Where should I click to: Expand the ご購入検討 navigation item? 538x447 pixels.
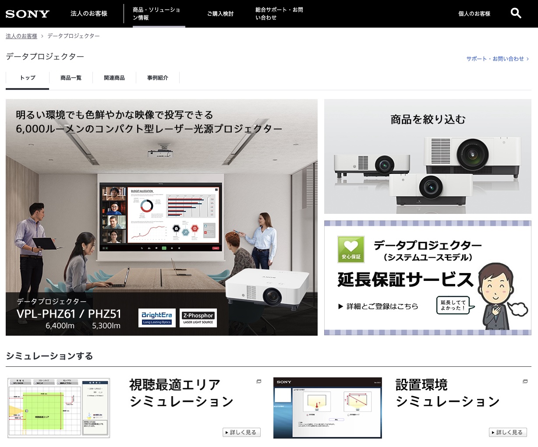click(x=220, y=14)
